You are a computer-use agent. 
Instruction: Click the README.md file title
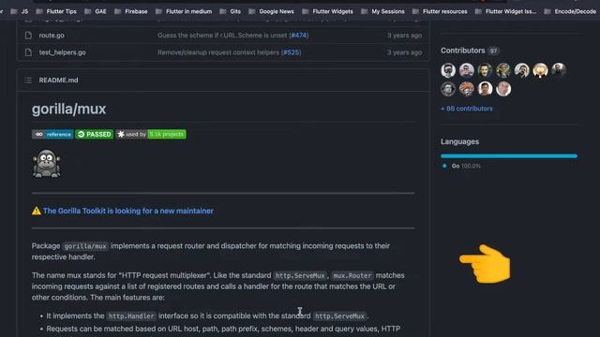click(58, 80)
